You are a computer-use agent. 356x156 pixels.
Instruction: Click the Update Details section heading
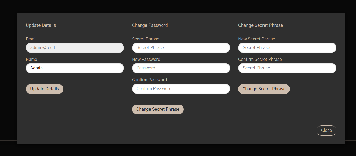click(41, 25)
